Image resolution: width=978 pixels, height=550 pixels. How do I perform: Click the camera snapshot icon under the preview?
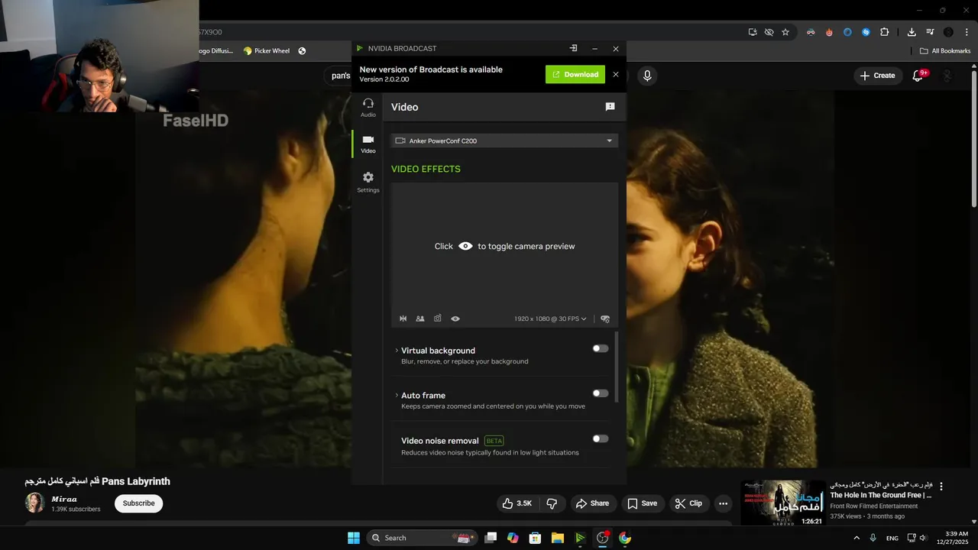tap(438, 319)
